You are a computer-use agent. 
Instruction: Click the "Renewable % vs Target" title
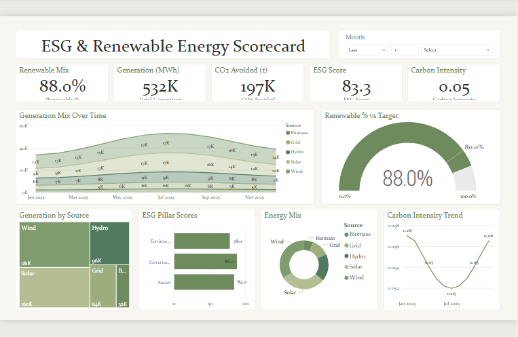pyautogui.click(x=361, y=115)
